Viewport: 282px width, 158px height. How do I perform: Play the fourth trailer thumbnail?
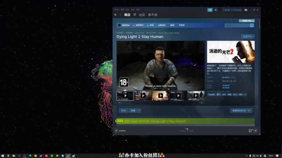[x=178, y=96]
